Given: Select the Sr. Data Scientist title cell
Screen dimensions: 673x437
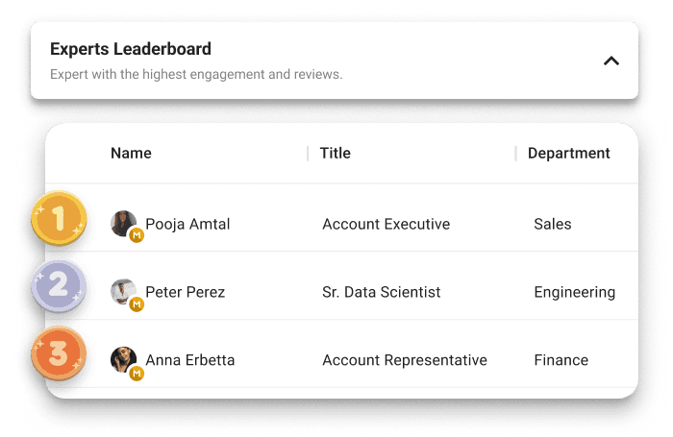Looking at the screenshot, I should (381, 292).
